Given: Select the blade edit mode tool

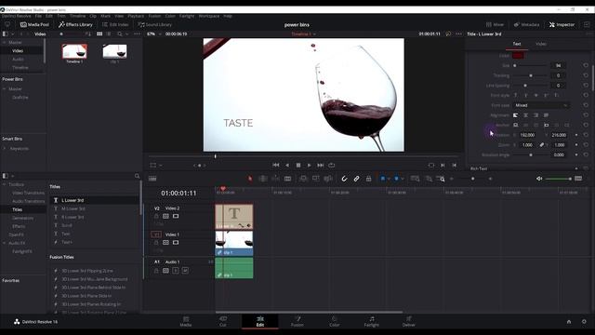Looking at the screenshot, I should click(x=287, y=179).
